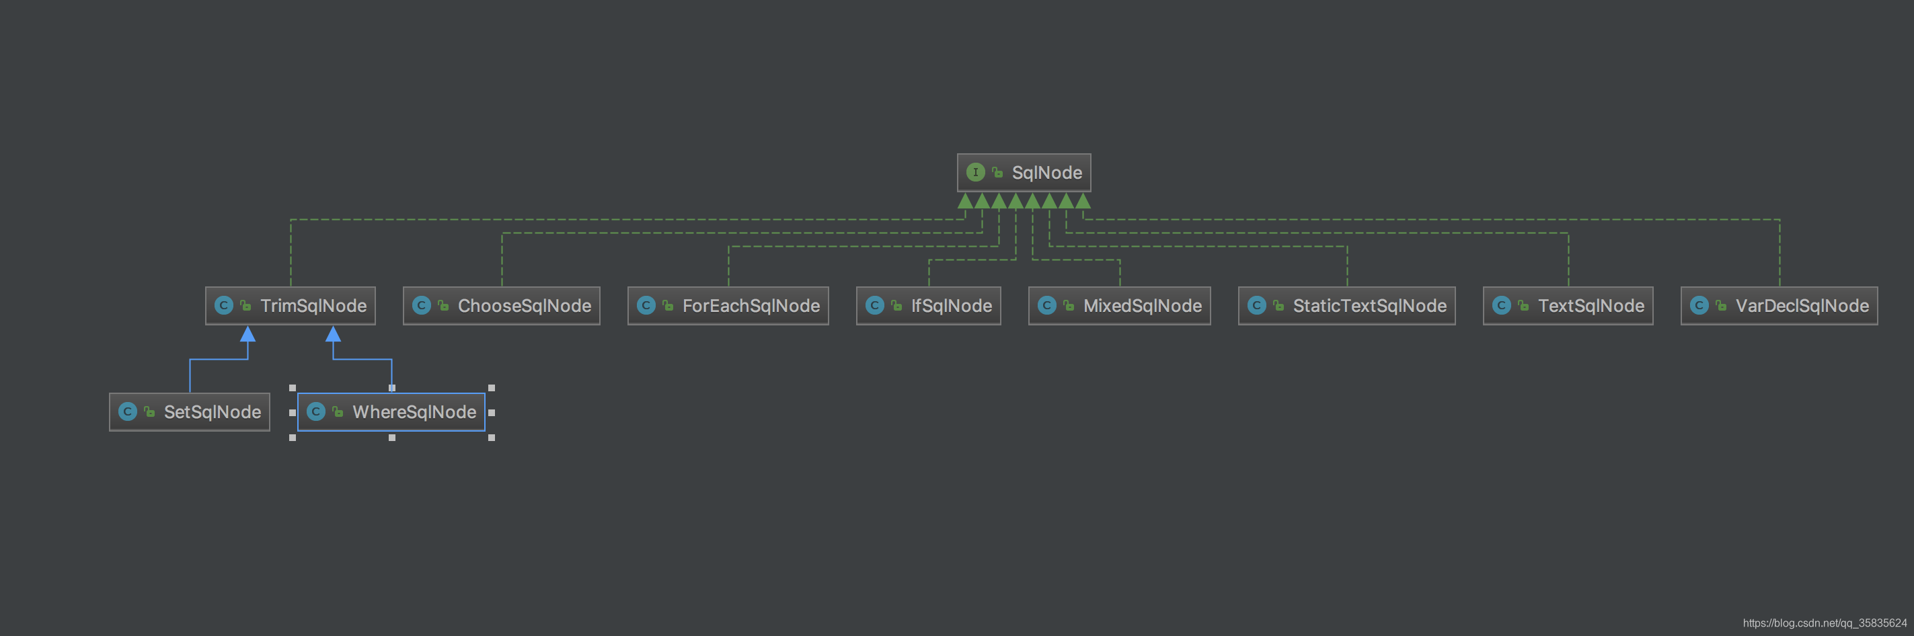This screenshot has height=636, width=1914.
Task: Click the class icon on ForEachSqlNode
Action: pyautogui.click(x=646, y=305)
